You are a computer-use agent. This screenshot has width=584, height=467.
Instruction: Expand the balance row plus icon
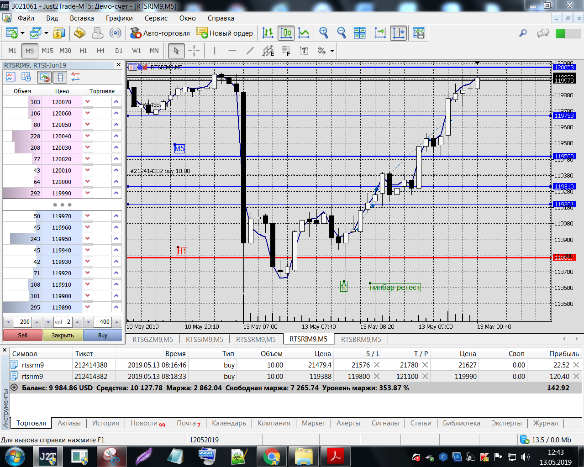[x=14, y=387]
